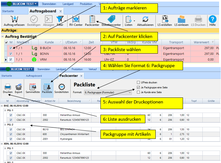221x163 pixels.
Task: Click the Drucken printer icon
Action: [x=8, y=87]
